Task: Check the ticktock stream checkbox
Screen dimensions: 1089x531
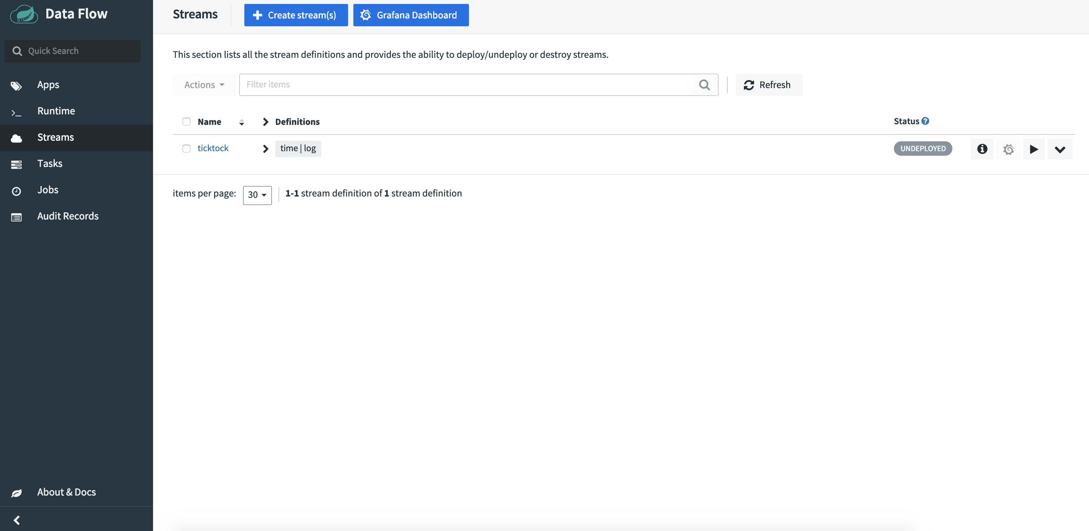Action: click(187, 149)
